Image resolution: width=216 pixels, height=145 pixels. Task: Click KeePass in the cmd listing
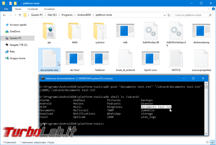click(79, 100)
